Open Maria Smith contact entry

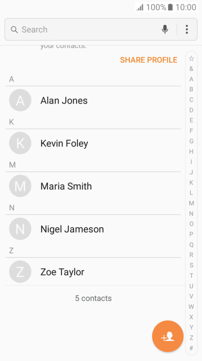(93, 186)
